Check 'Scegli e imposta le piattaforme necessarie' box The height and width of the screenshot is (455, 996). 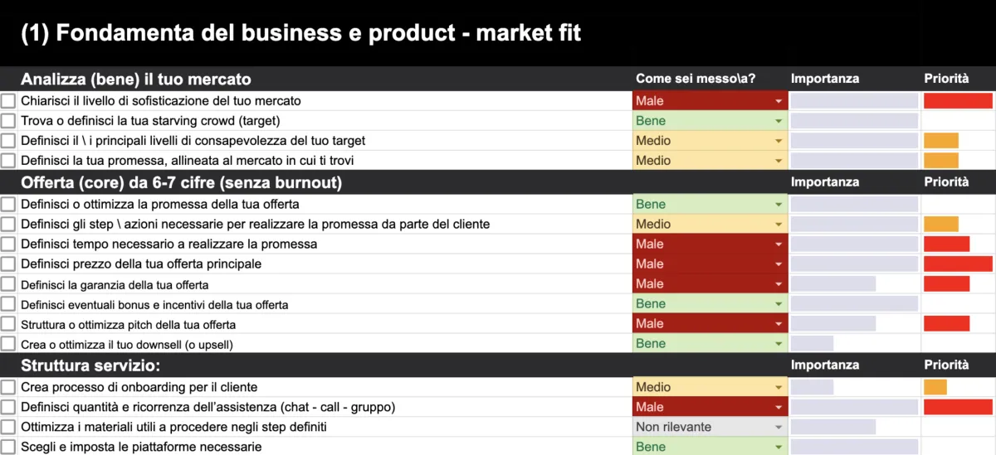click(8, 447)
